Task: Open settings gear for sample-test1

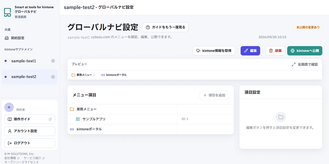Action: [x=53, y=61]
